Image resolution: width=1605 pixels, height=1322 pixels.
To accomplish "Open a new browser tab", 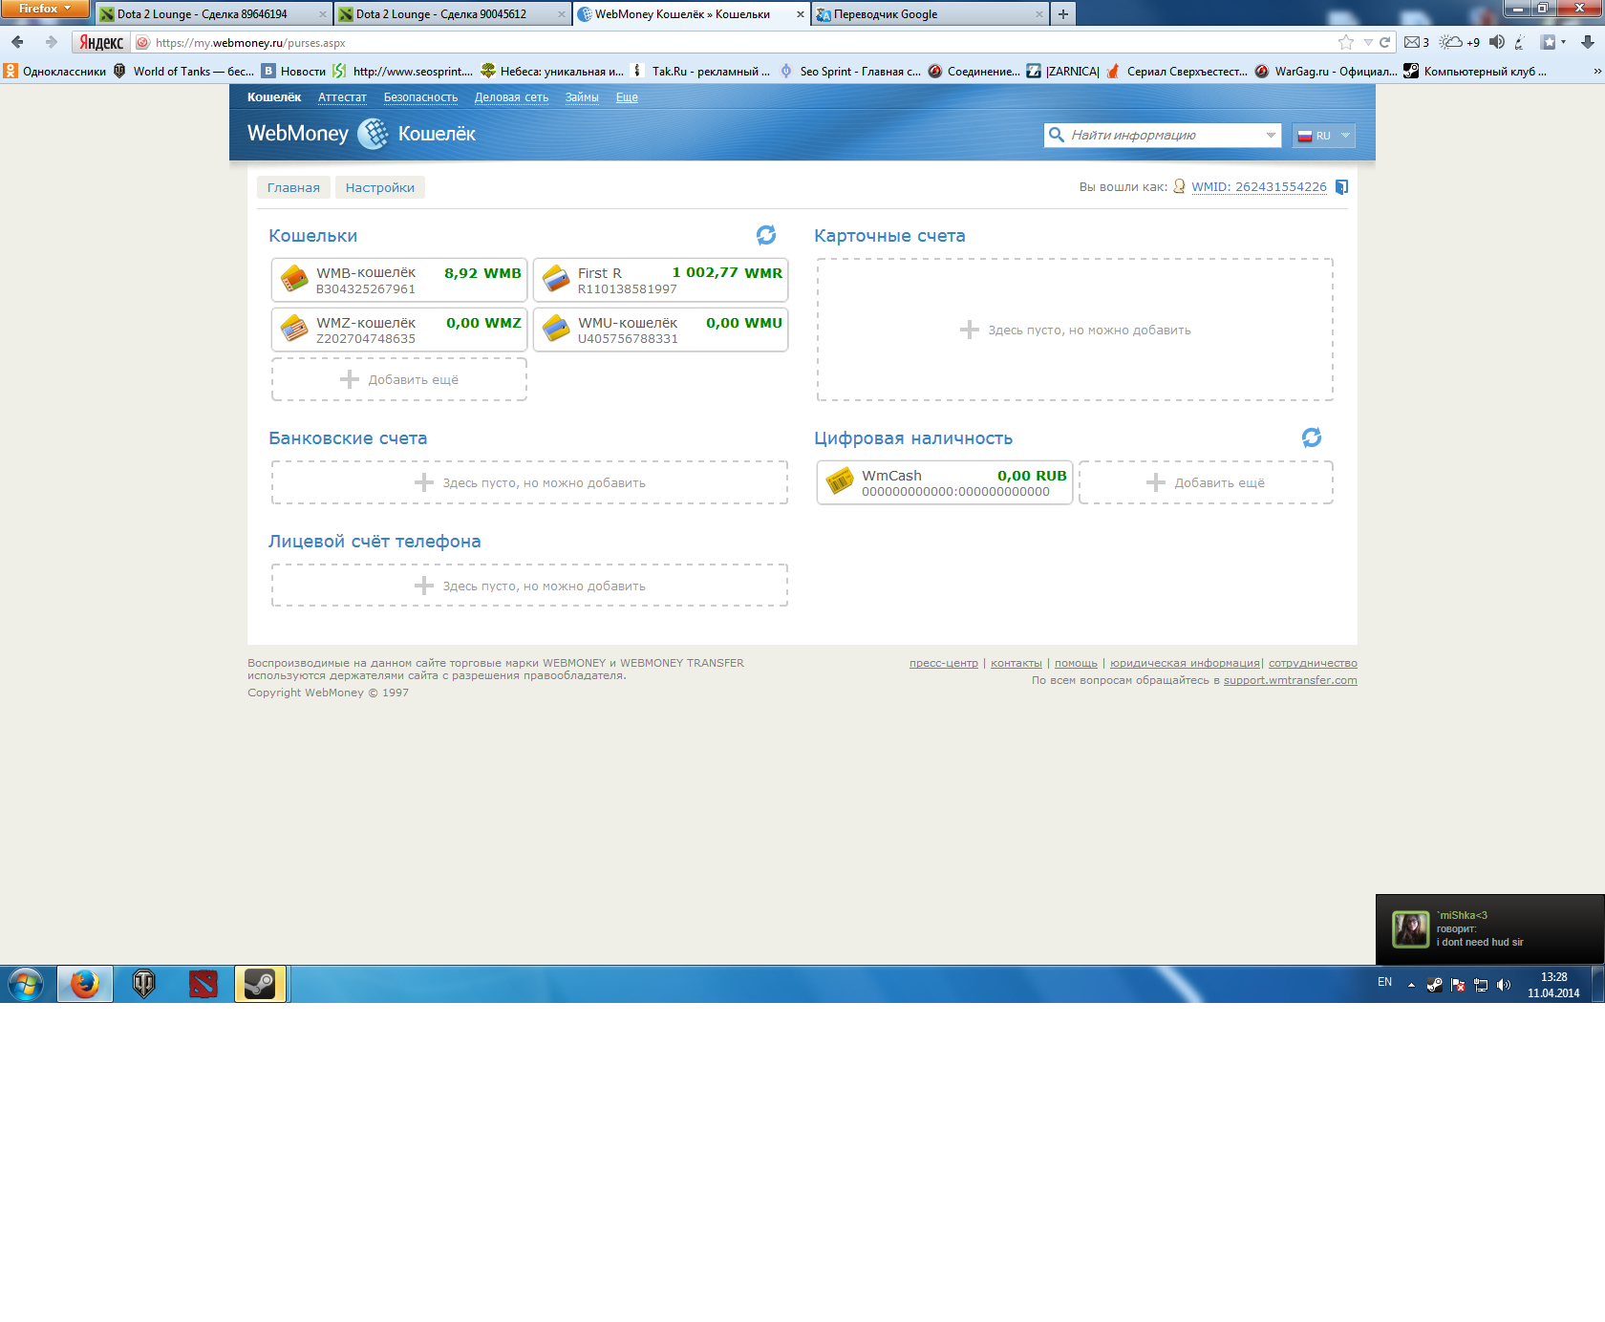I will pos(1063,14).
